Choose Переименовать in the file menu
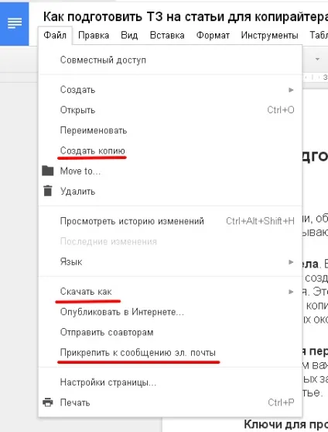Image resolution: width=328 pixels, height=432 pixels. pos(170,130)
